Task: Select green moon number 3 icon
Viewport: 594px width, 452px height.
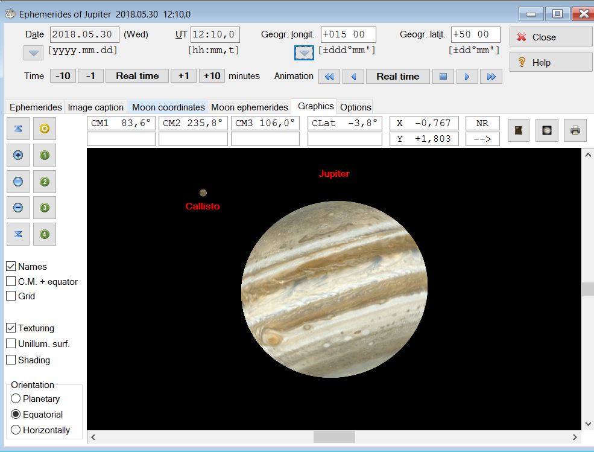Action: pos(45,208)
